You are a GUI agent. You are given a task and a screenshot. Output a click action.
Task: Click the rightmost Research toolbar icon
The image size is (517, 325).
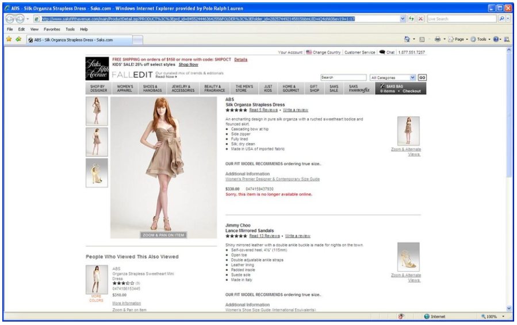coord(507,39)
